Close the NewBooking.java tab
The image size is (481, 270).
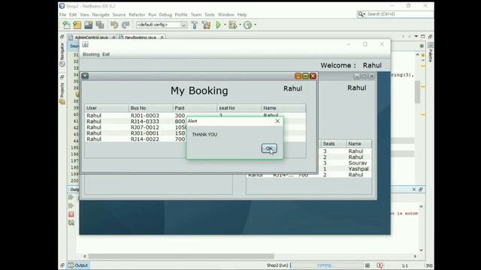pos(162,37)
